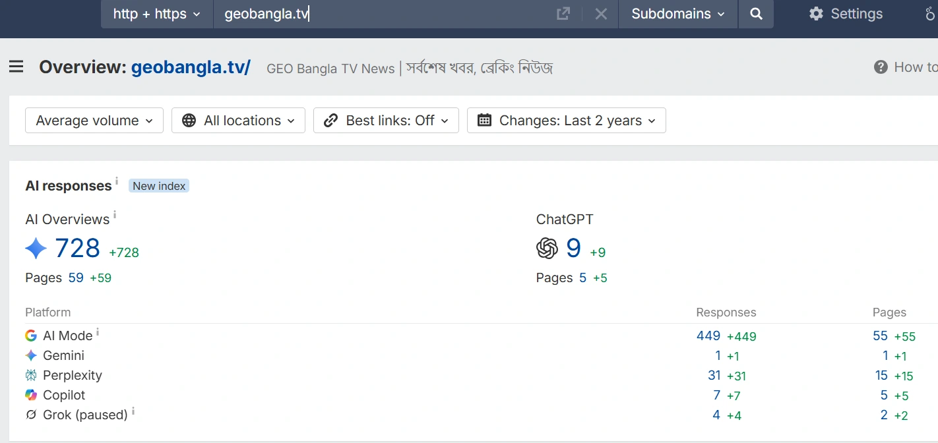Open Changes: Last 2 years dropdown
Viewport: 938px width, 443px height.
[x=567, y=121]
